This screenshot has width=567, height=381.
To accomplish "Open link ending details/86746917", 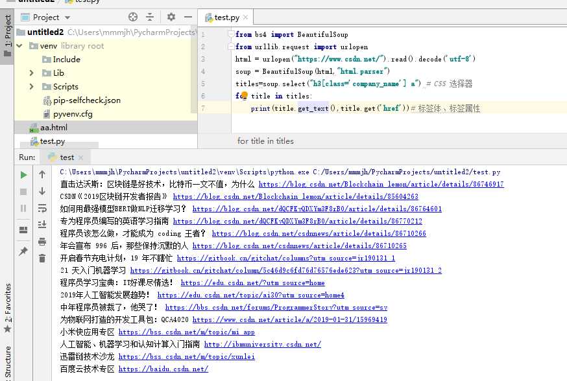I will (x=381, y=184).
